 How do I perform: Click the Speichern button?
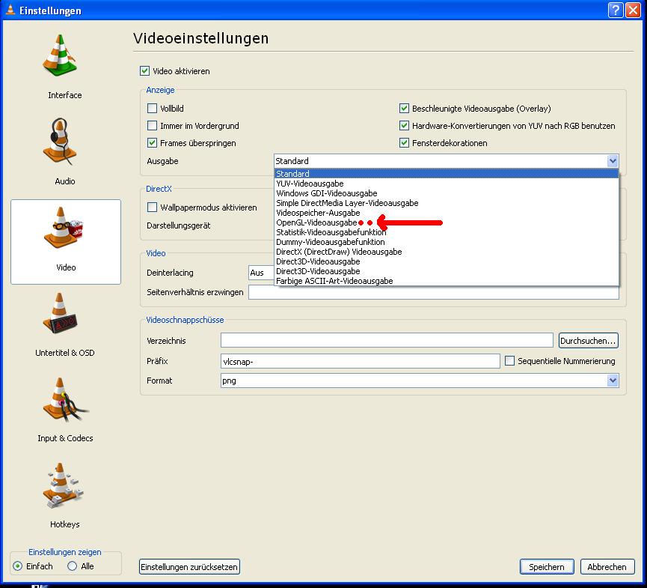click(x=547, y=567)
